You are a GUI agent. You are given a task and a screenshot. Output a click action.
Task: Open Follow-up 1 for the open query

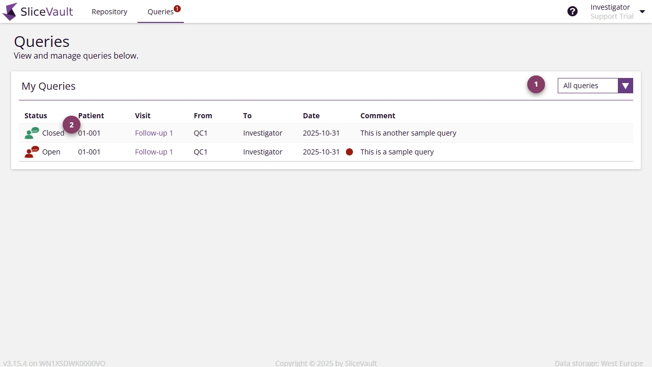[154, 151]
